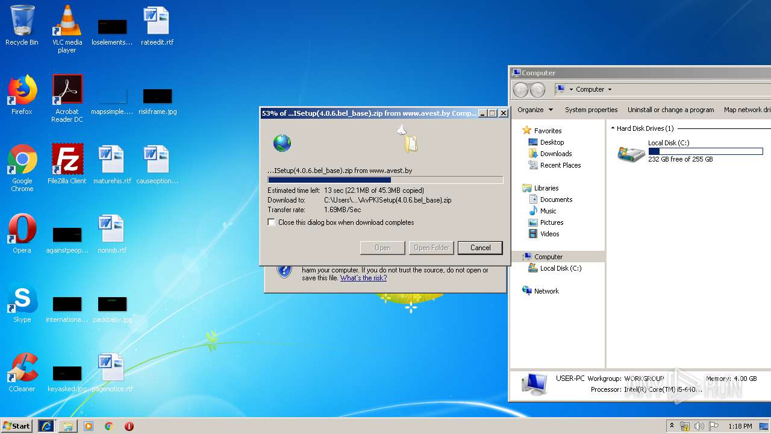
Task: Click the Opera taskbar icon
Action: tap(129, 426)
